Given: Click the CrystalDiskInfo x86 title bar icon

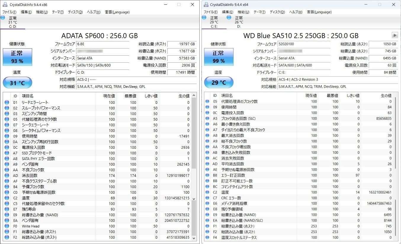Looking at the screenshot, I should click(5, 4).
